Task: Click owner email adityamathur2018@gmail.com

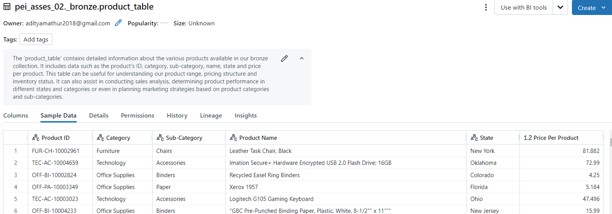Action: point(68,23)
